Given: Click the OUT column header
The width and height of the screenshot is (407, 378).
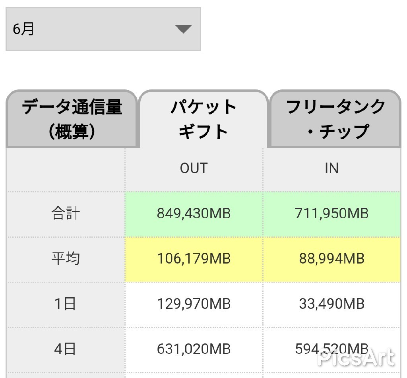Looking at the screenshot, I should pos(194,169).
